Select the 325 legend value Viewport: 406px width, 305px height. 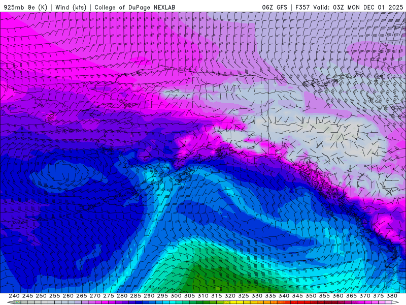pyautogui.click(x=244, y=296)
